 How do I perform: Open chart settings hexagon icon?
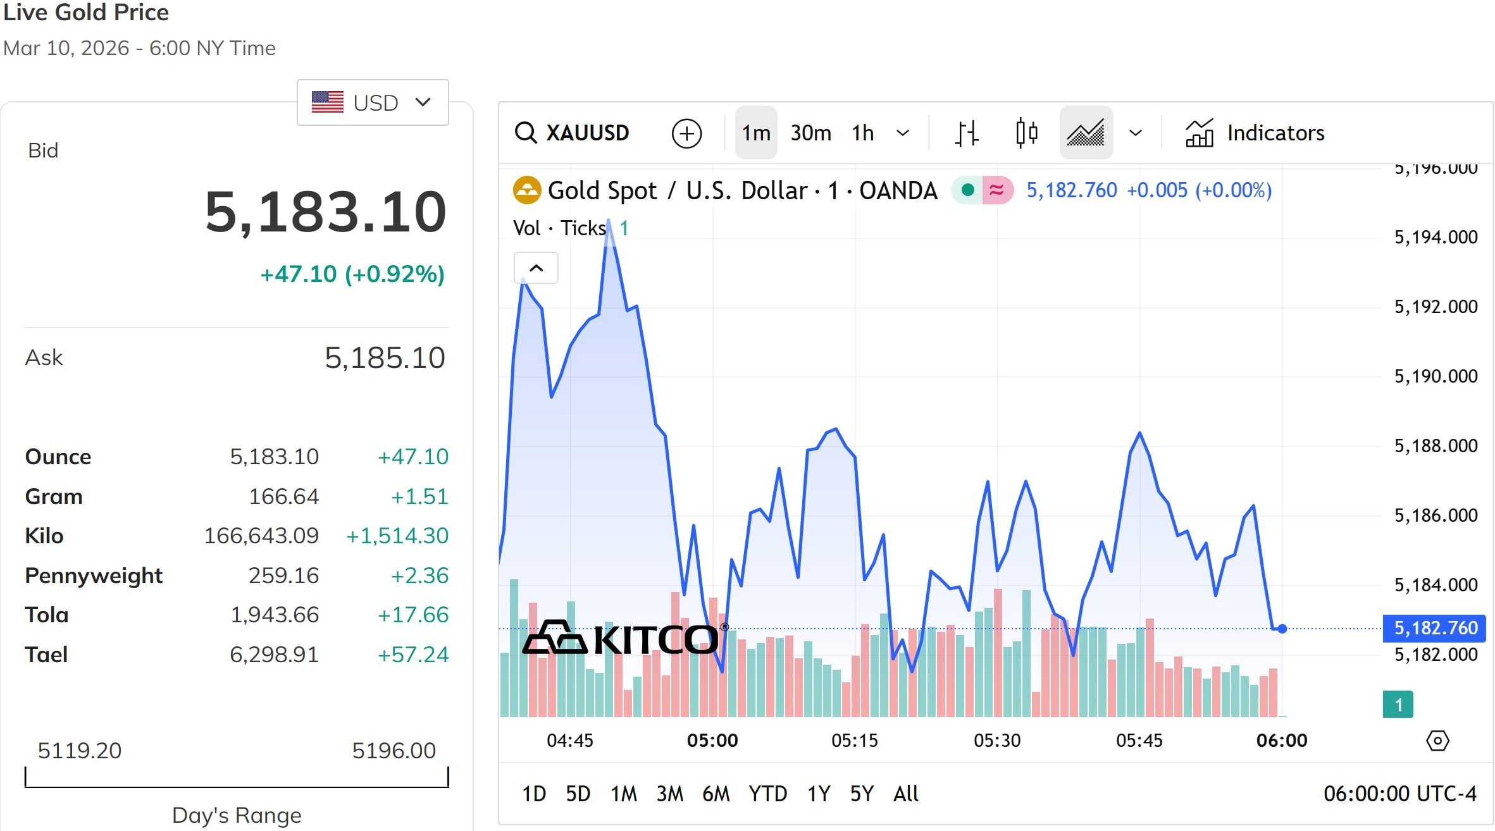pyautogui.click(x=1437, y=740)
